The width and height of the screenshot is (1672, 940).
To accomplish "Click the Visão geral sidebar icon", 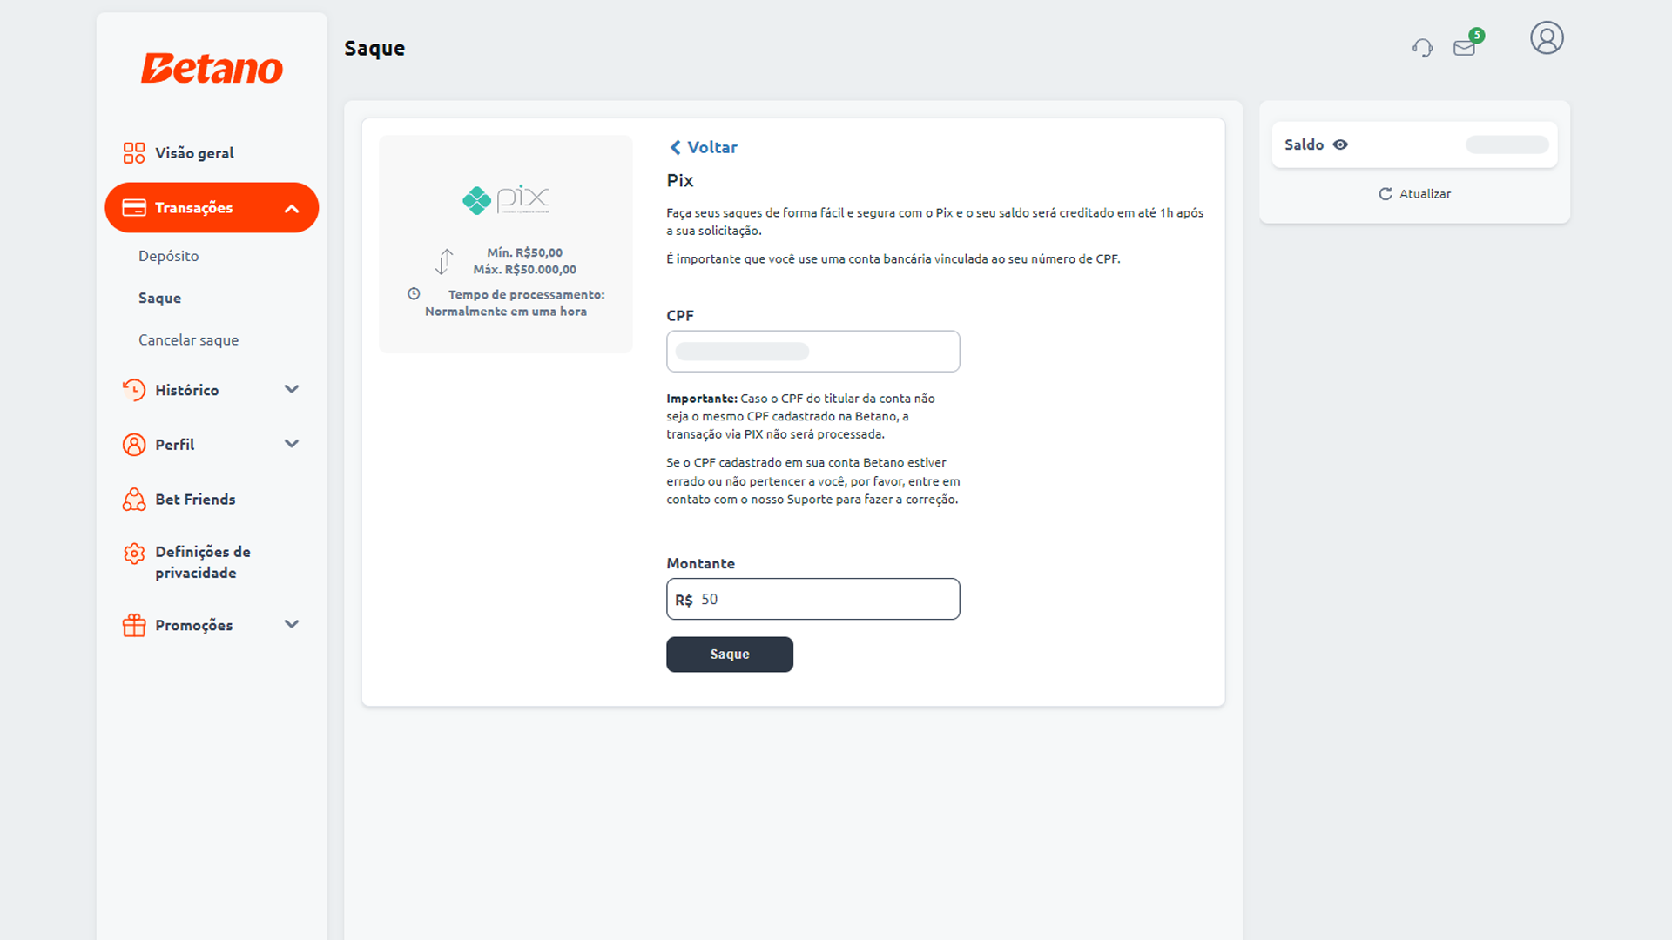I will pos(132,152).
